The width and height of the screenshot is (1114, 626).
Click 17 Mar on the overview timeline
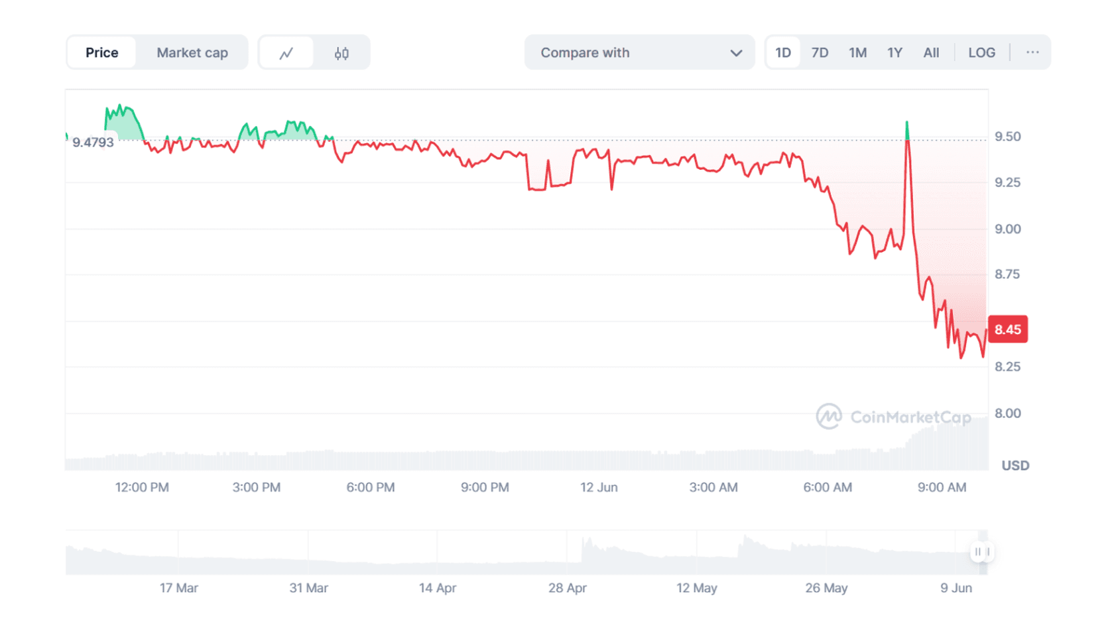point(179,588)
